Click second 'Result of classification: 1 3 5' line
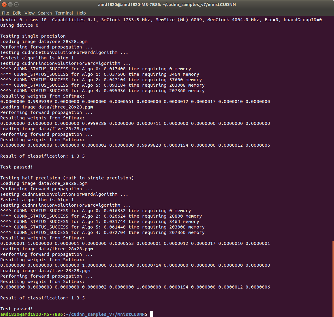 point(42,298)
